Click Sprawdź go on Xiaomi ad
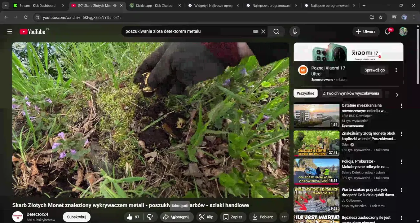This screenshot has width=420, height=223. click(374, 70)
